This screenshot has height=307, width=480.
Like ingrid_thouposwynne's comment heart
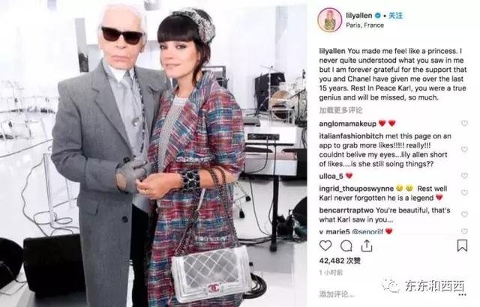(464, 192)
